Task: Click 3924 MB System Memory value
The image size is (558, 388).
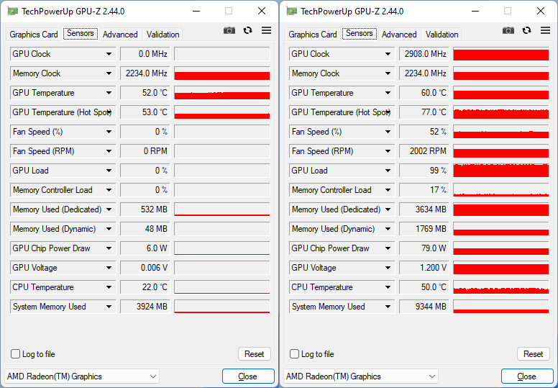Action: (x=145, y=307)
